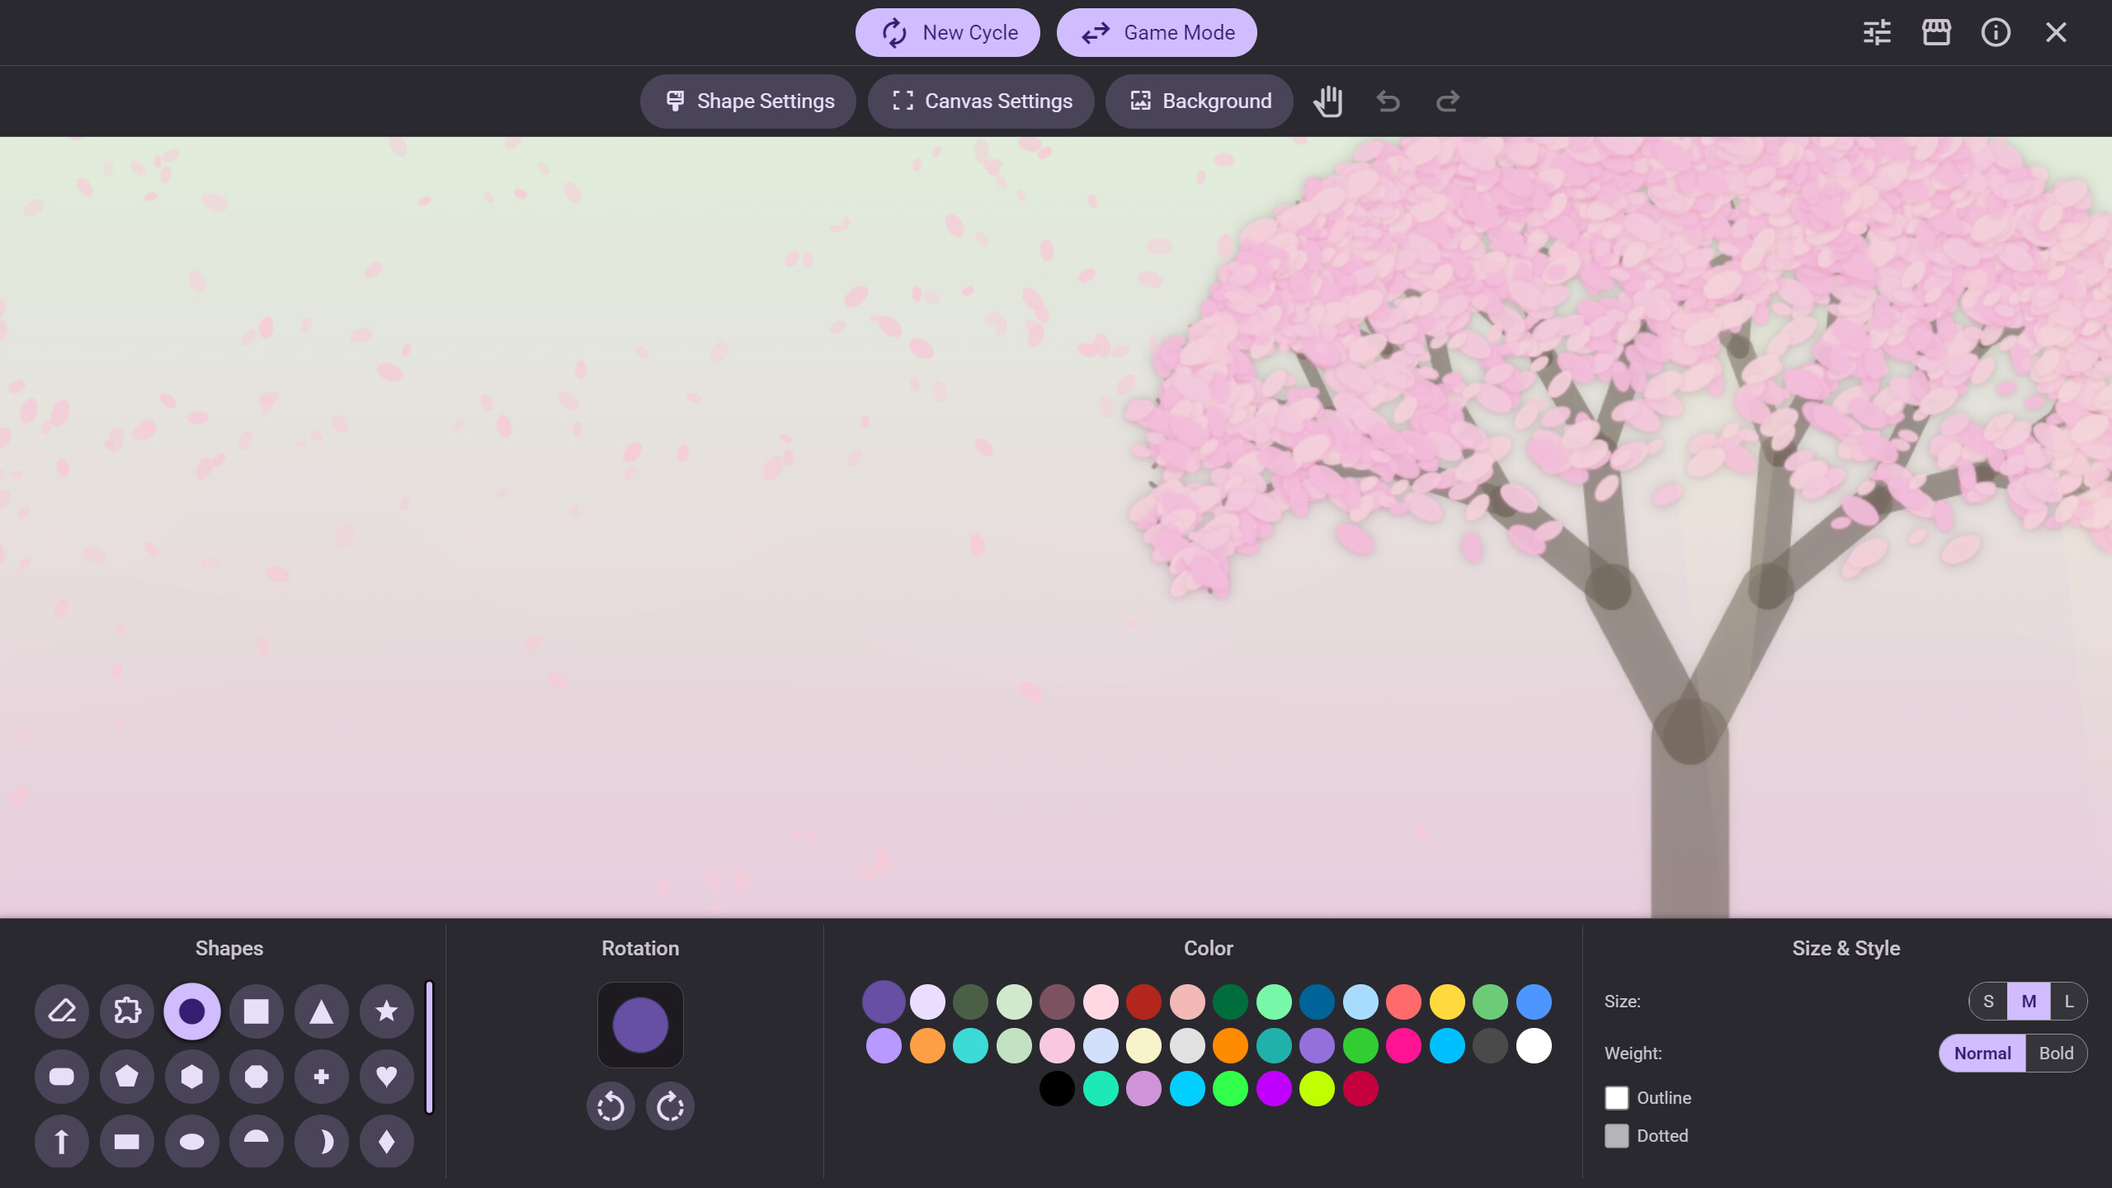Switch to Game Mode
This screenshot has width=2112, height=1188.
1157,32
